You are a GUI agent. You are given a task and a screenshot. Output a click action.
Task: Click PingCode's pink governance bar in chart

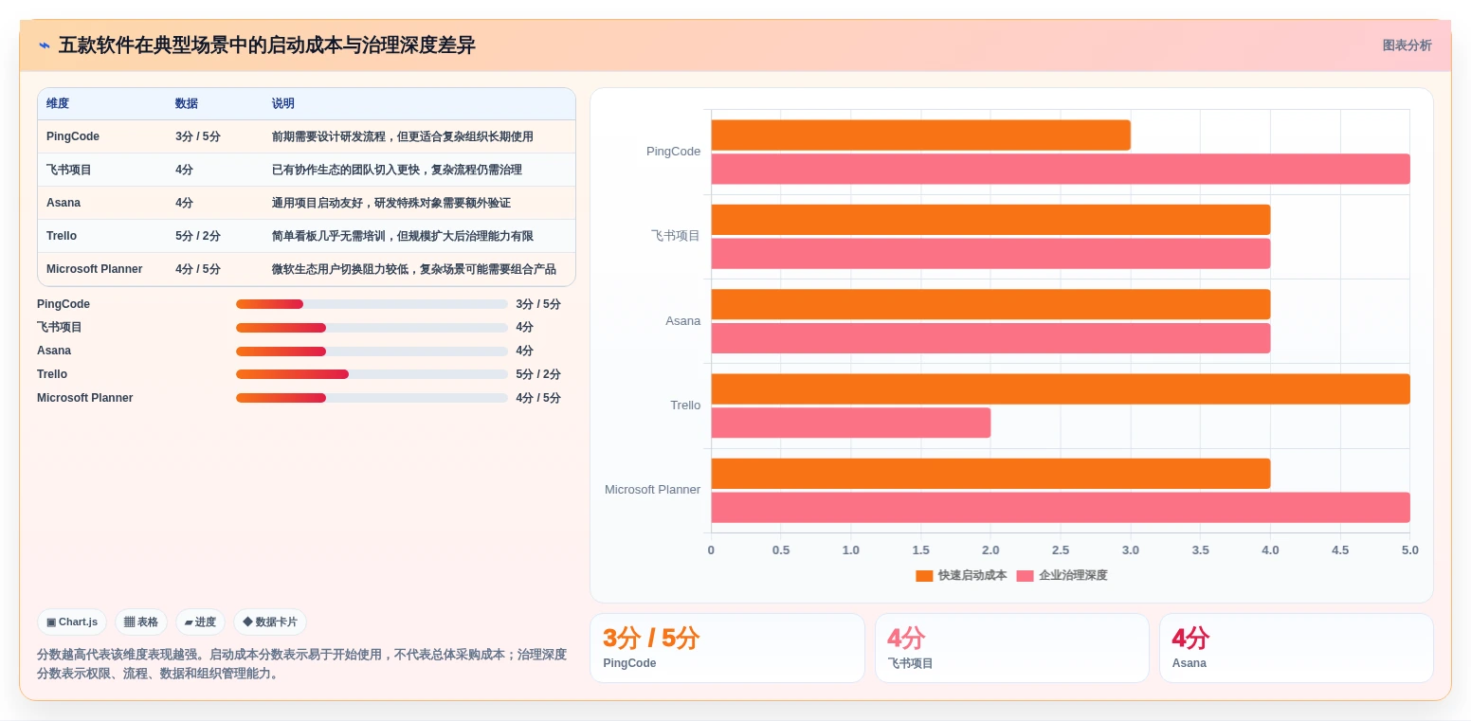click(x=1061, y=169)
